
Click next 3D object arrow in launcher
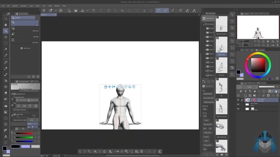(x=84, y=151)
